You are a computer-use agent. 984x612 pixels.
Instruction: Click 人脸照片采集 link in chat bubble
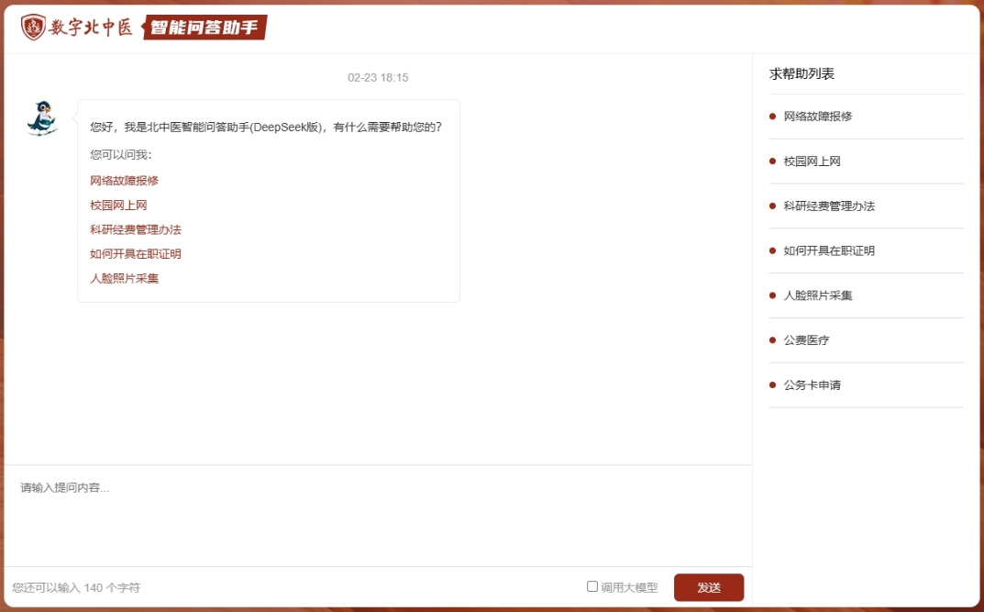point(124,278)
